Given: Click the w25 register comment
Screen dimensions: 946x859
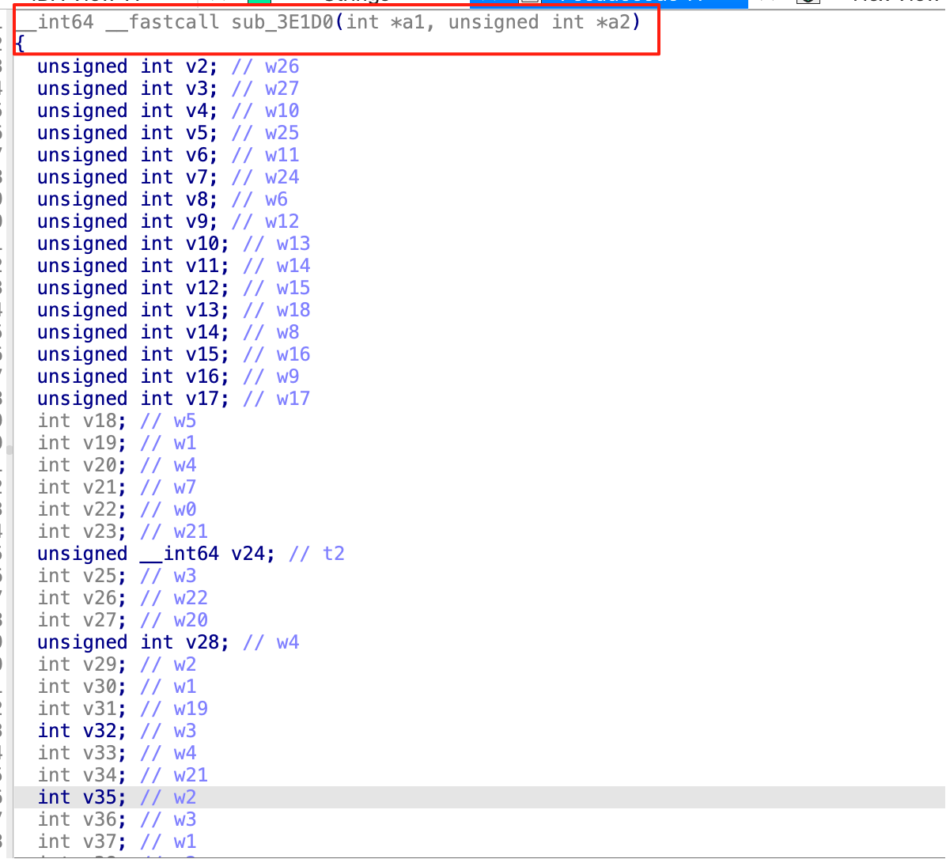Looking at the screenshot, I should [x=282, y=134].
